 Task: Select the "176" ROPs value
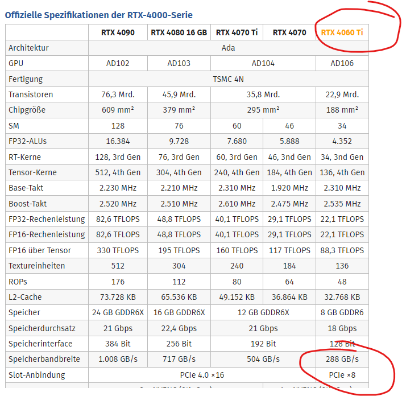tap(118, 282)
